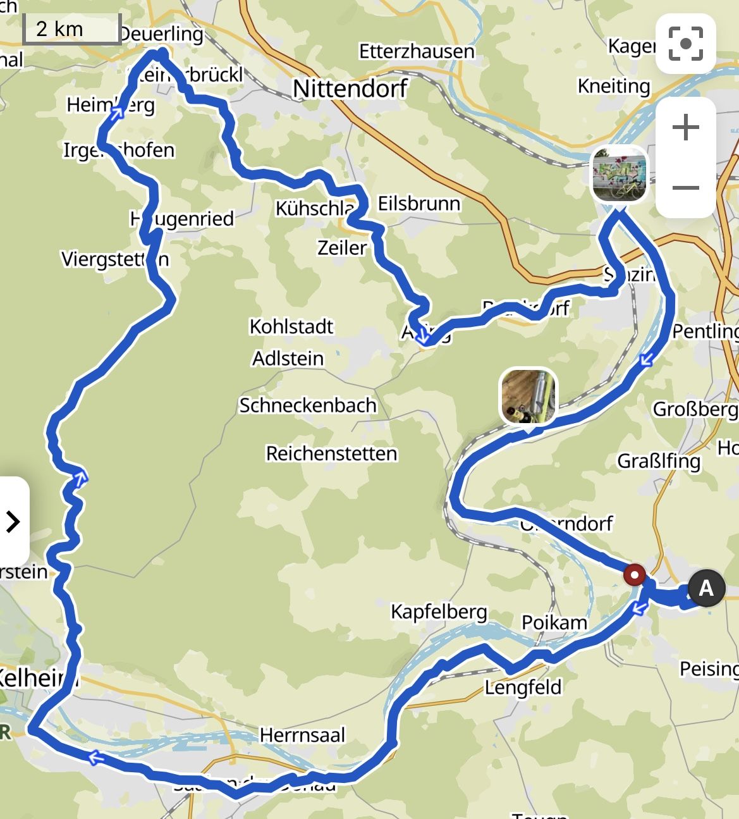This screenshot has width=739, height=819.
Task: Click the Eilsbrunn village label
Action: (419, 204)
